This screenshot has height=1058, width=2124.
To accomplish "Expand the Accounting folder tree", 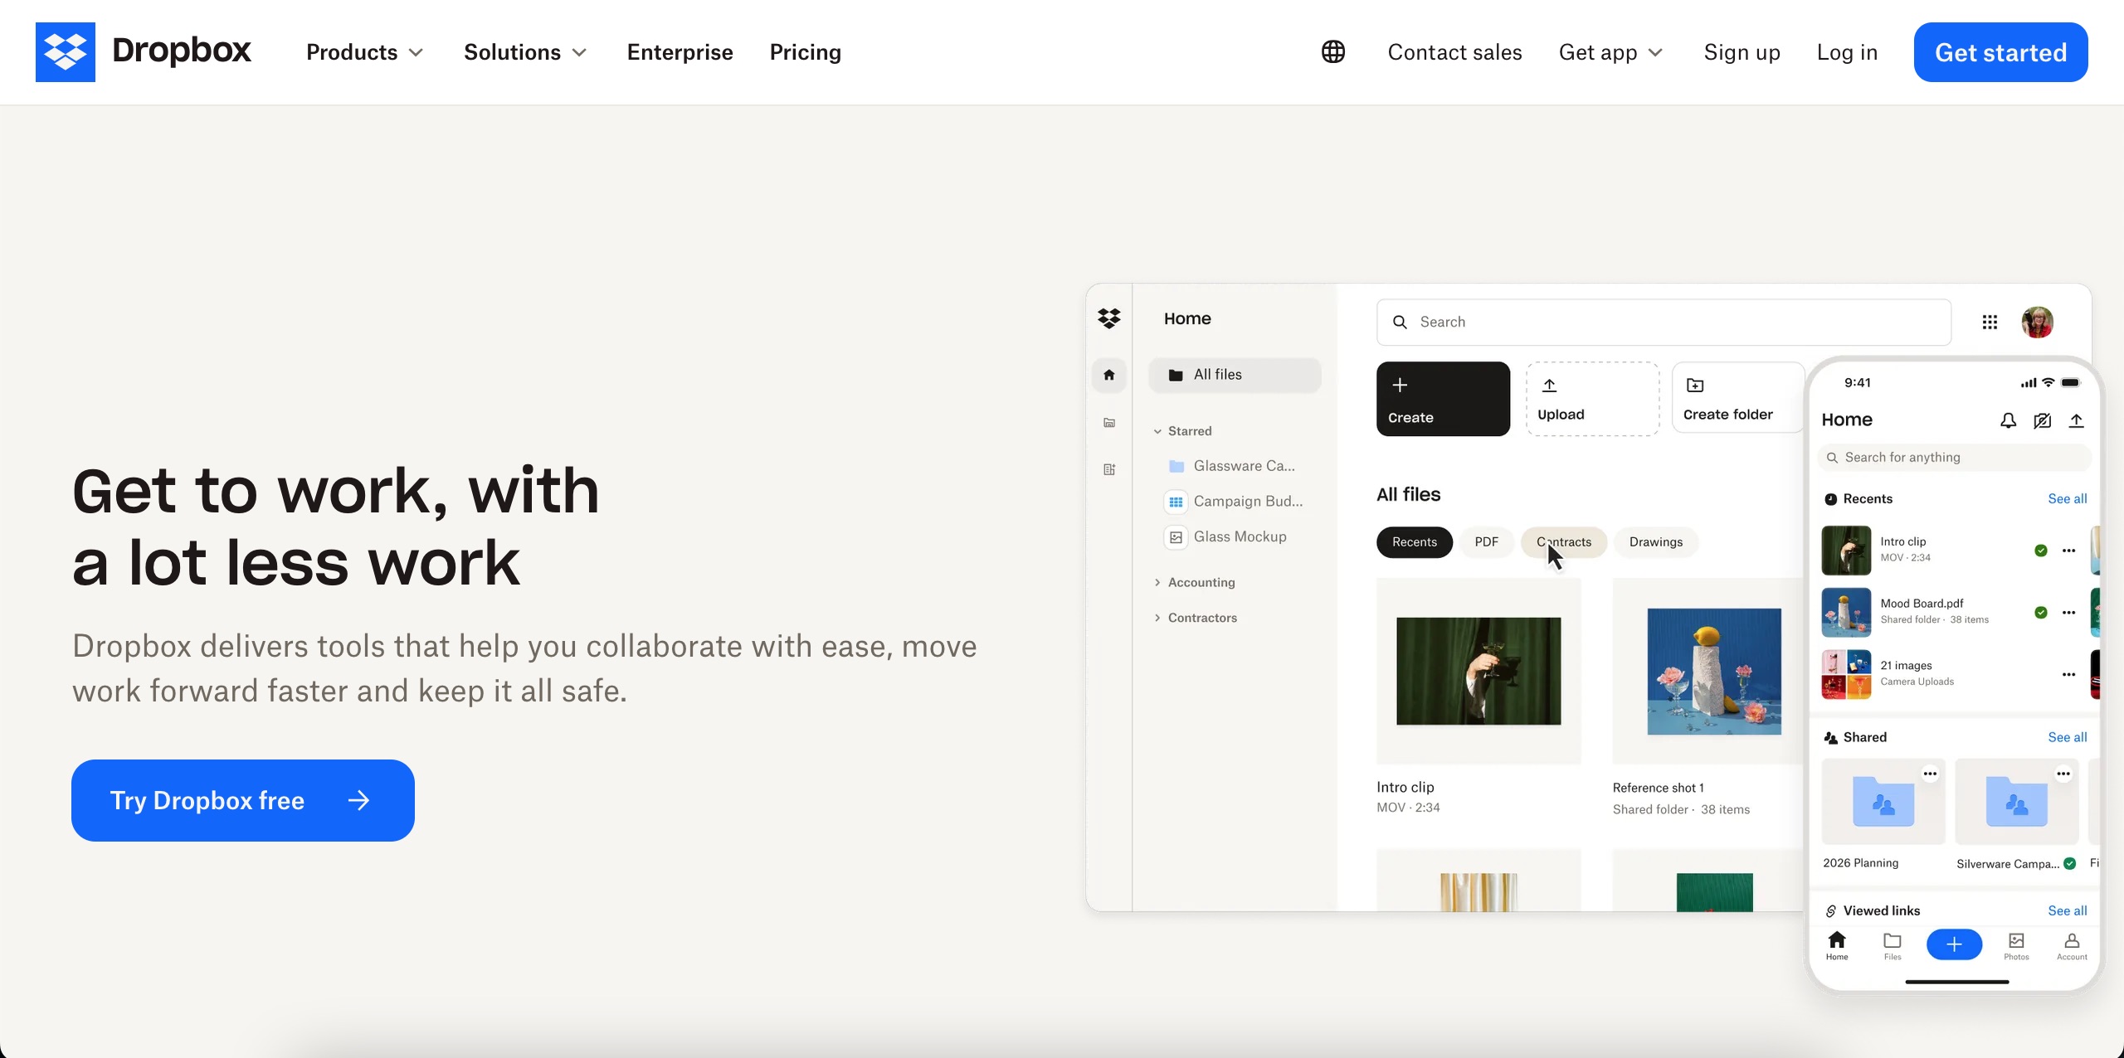I will pos(1157,582).
